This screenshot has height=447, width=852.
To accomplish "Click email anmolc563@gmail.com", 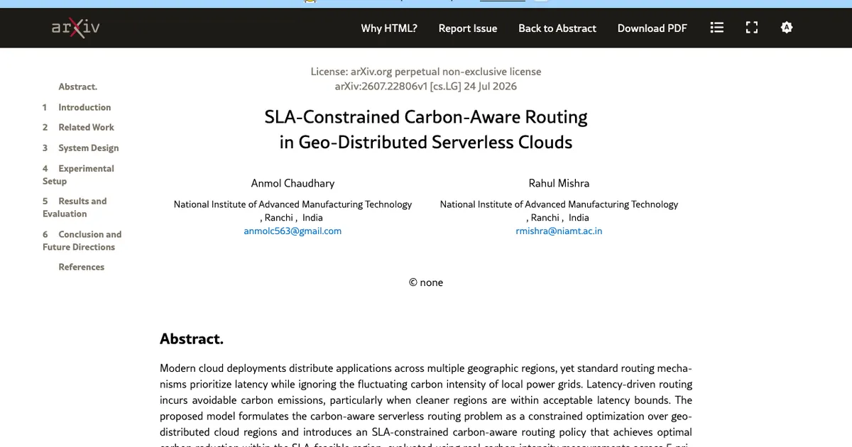I will (x=293, y=231).
